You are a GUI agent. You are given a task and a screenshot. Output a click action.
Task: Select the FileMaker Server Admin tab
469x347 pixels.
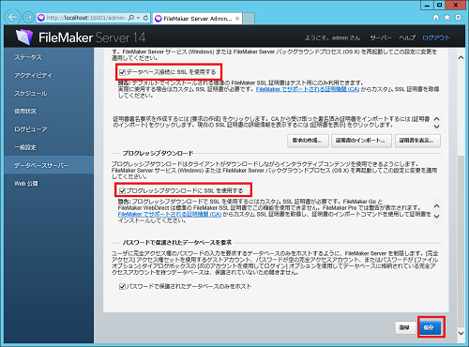[197, 19]
